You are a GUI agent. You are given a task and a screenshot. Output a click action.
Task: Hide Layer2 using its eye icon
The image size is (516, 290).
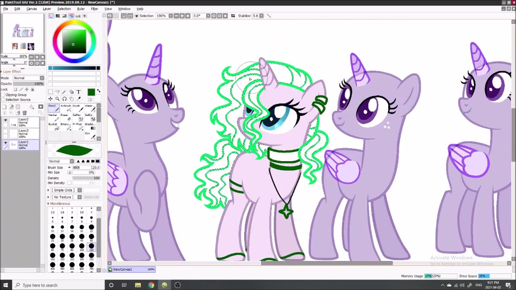click(x=5, y=120)
